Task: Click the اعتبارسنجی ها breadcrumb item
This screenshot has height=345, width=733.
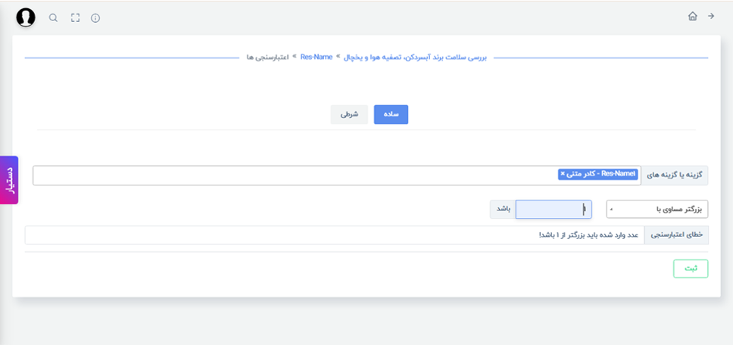Action: pyautogui.click(x=267, y=57)
